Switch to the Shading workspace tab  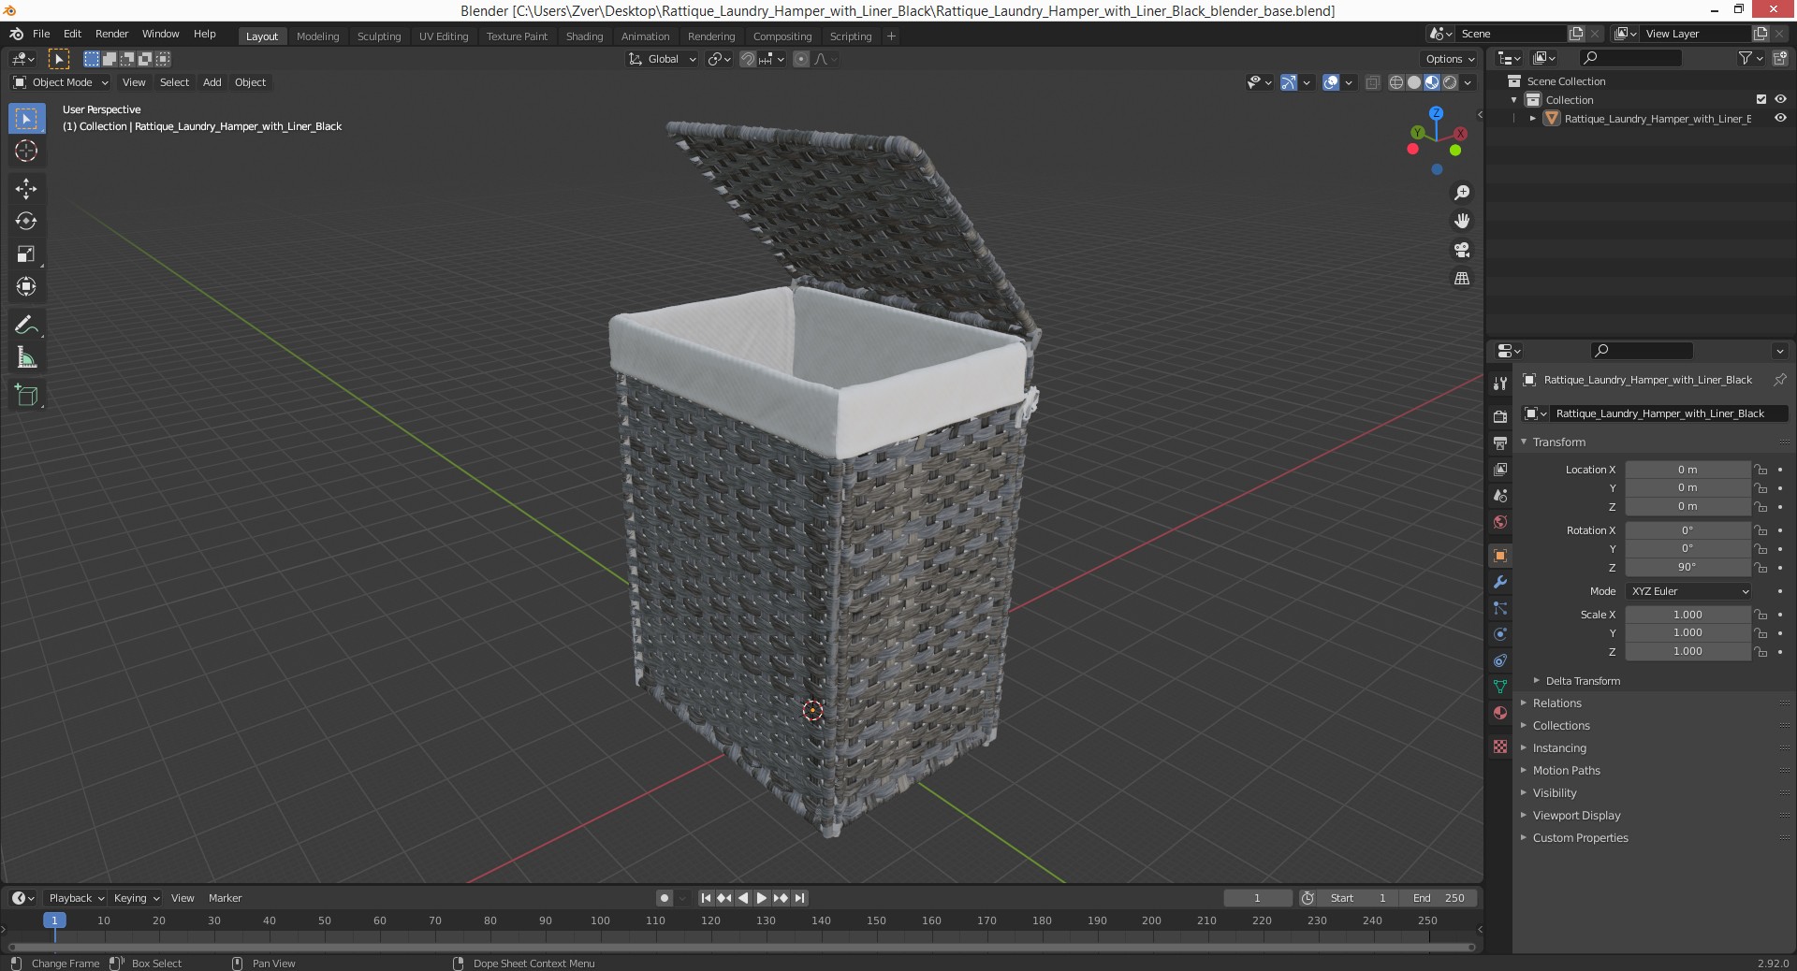point(584,36)
